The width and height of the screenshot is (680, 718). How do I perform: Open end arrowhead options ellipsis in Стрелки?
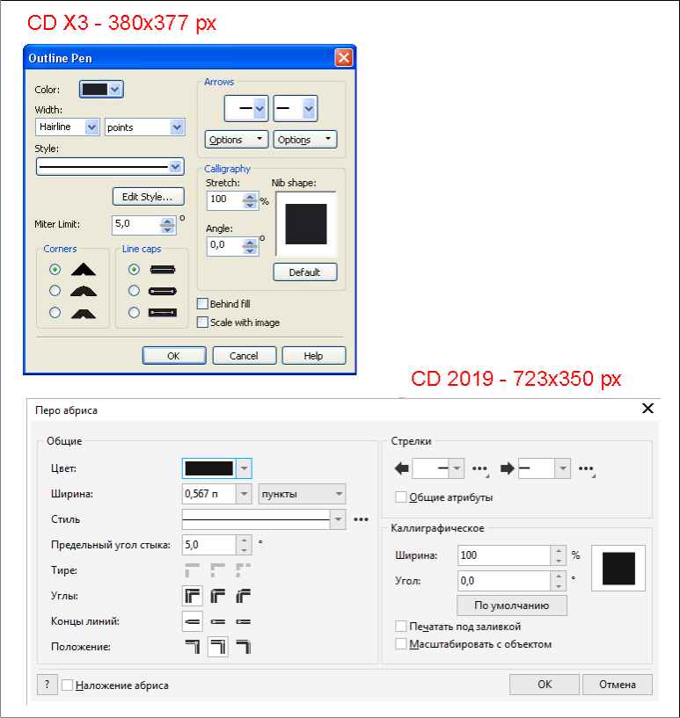point(587,469)
